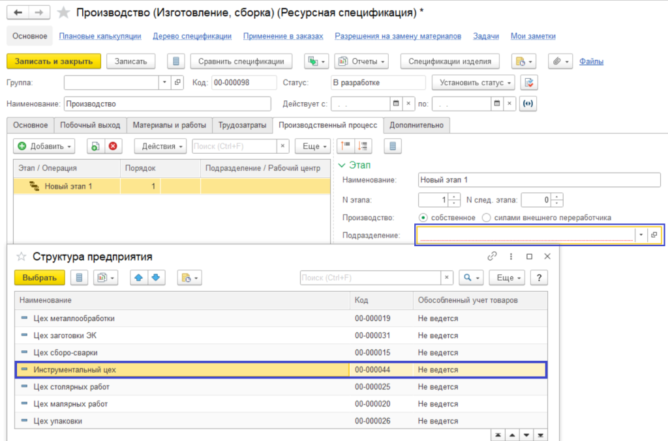The image size is (668, 441).
Task: Click the Записать и закрыть button
Action: (53, 61)
